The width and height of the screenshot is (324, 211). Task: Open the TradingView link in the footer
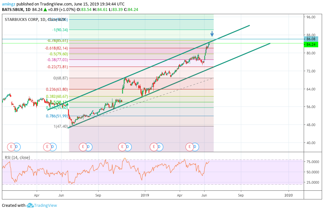[x=45, y=206]
